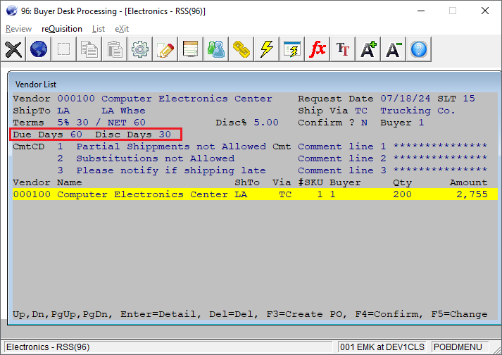
Task: Click Comment line 3 text
Action: 342,170
